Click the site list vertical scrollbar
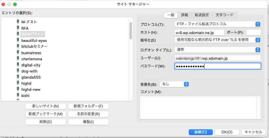Screen dimensions: 269x138 130,31
